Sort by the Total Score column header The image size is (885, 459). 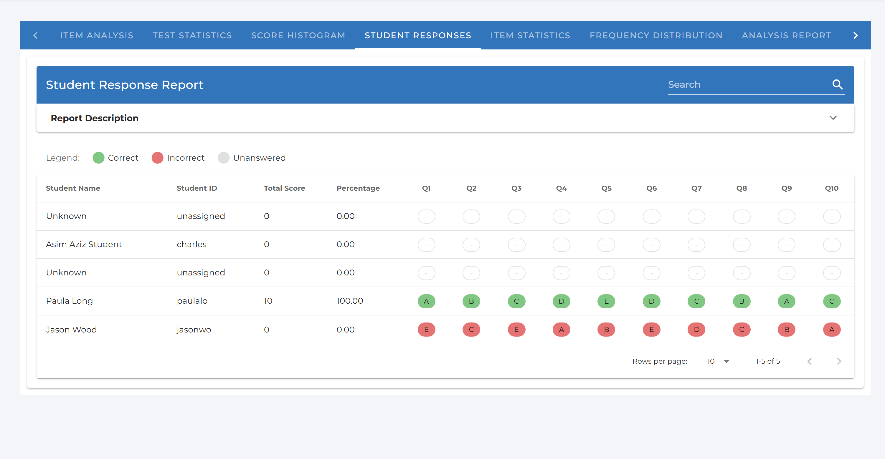(284, 188)
